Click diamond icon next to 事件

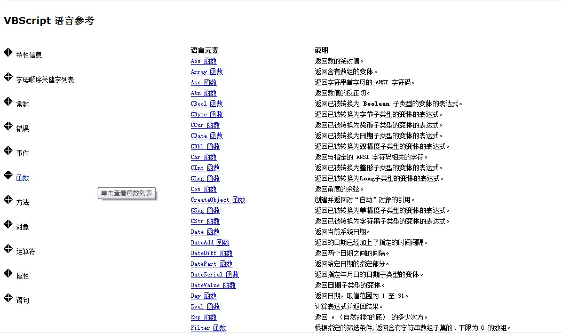click(8, 150)
